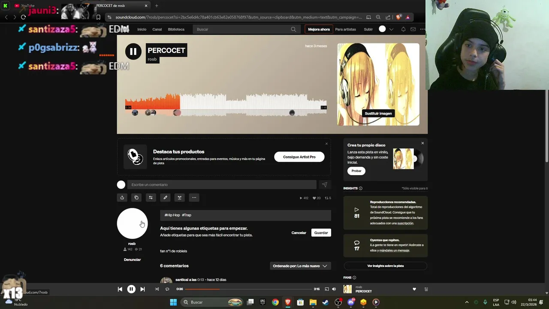
Task: Expand the Ordenado por: Lo más nuevo dropdown
Action: pyautogui.click(x=300, y=266)
